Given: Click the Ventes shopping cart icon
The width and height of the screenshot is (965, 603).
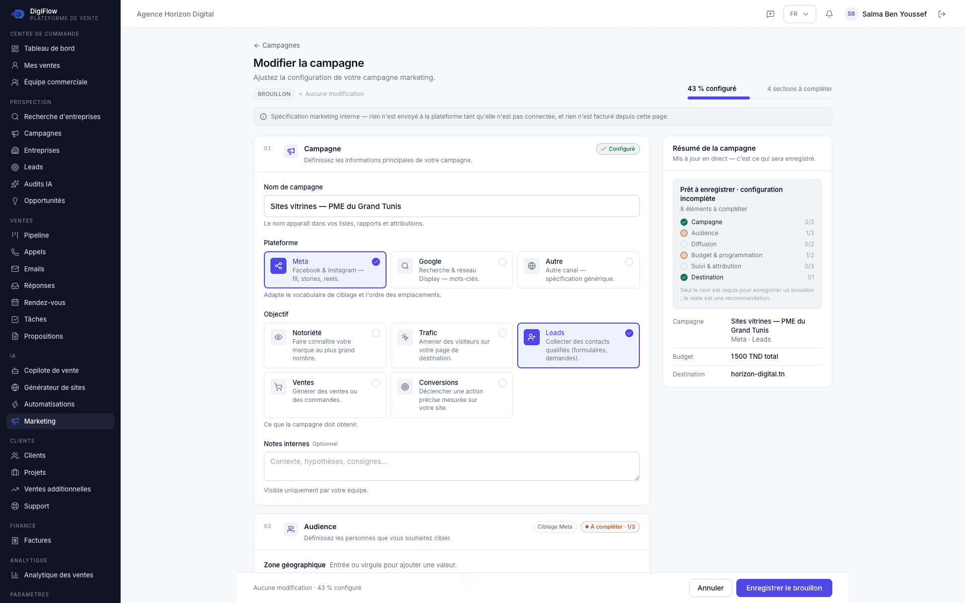Looking at the screenshot, I should 278,387.
